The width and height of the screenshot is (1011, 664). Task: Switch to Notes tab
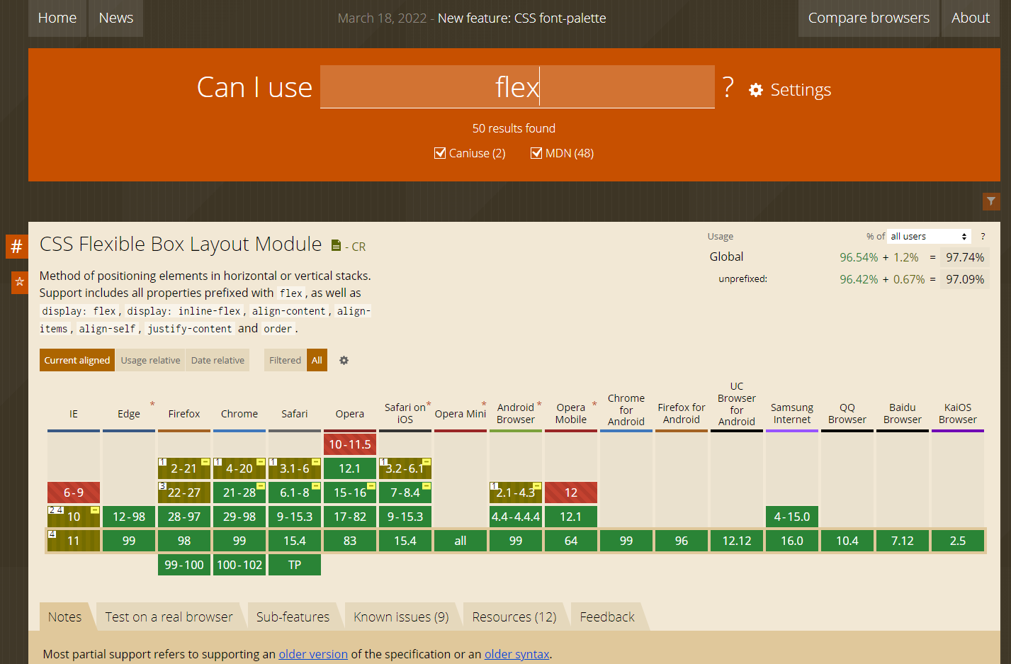click(x=64, y=617)
